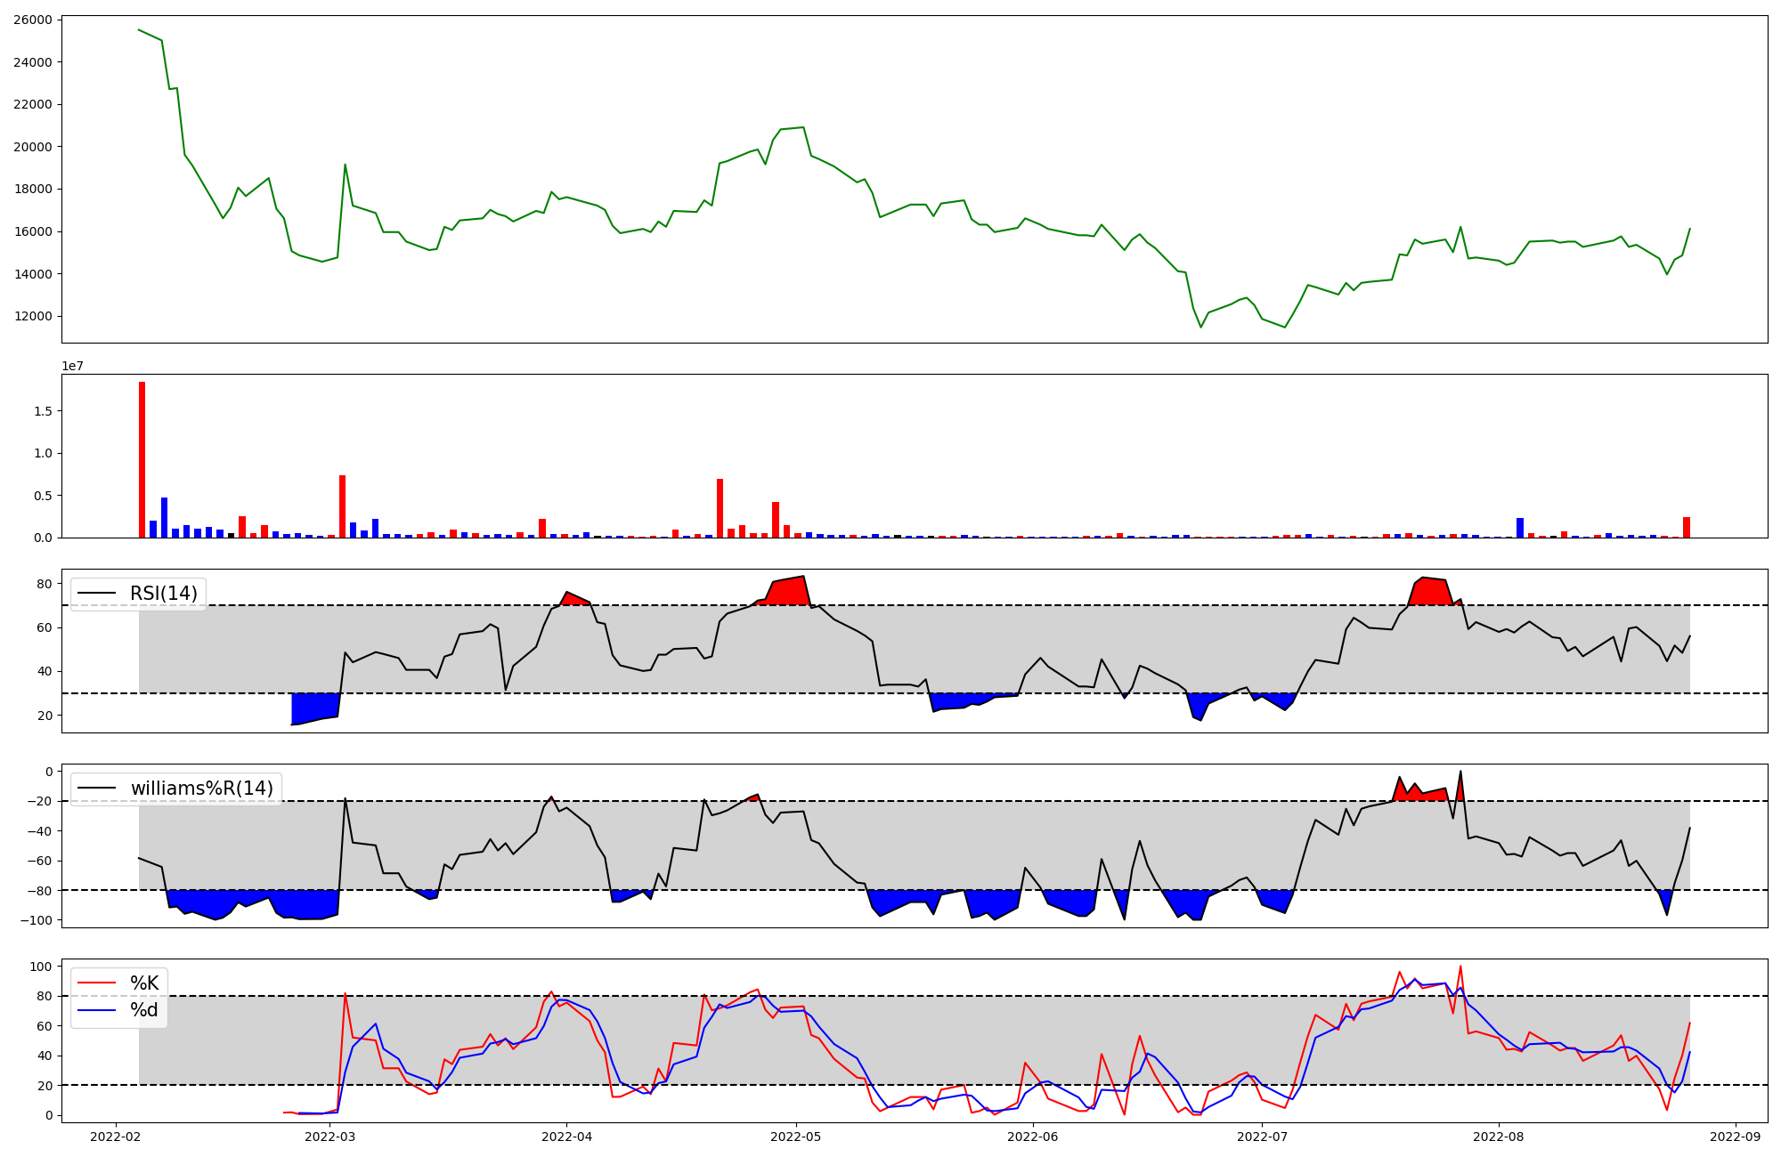Click the %K legend entry
The width and height of the screenshot is (1781, 1157).
(x=144, y=983)
